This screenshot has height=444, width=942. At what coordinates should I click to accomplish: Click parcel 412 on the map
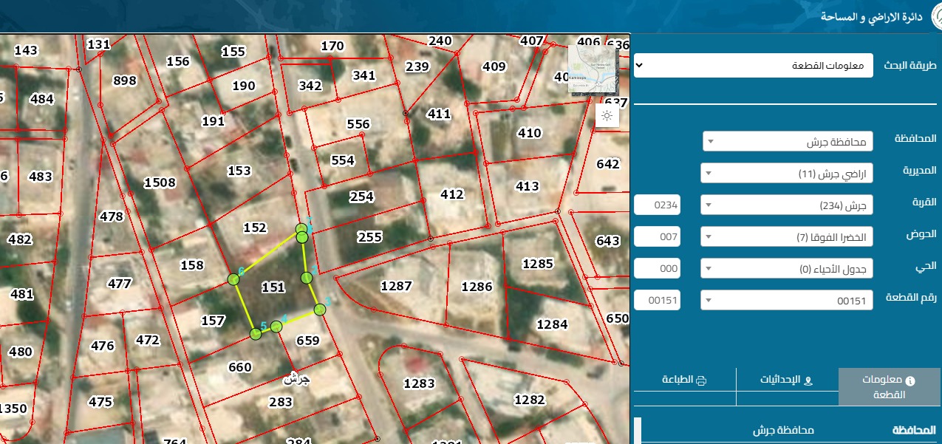(x=451, y=194)
